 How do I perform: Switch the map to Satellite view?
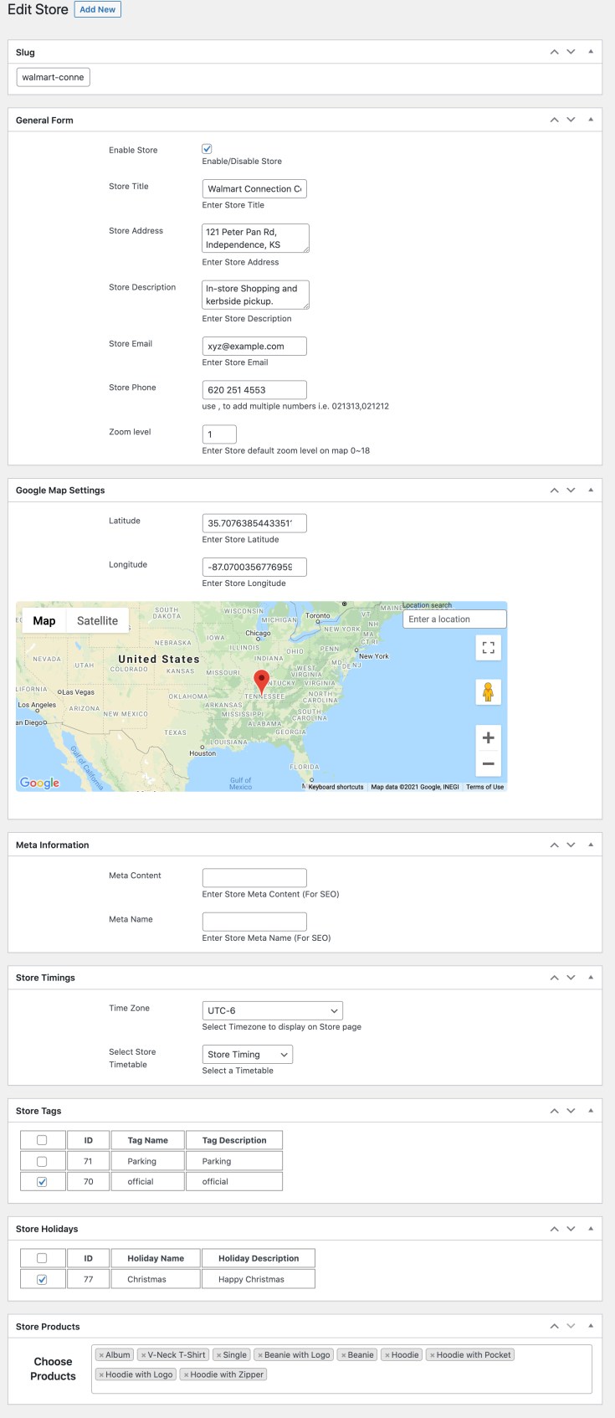pyautogui.click(x=97, y=620)
